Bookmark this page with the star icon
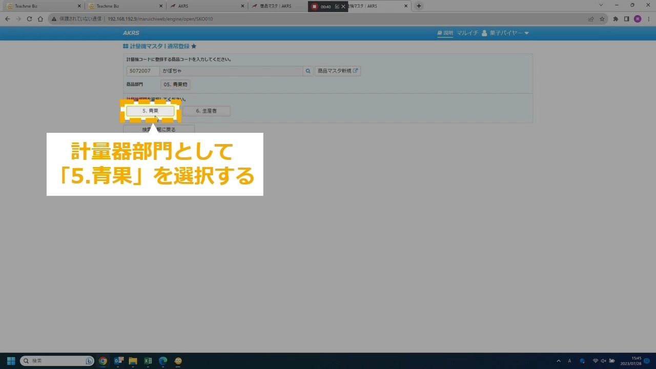 pyautogui.click(x=602, y=19)
